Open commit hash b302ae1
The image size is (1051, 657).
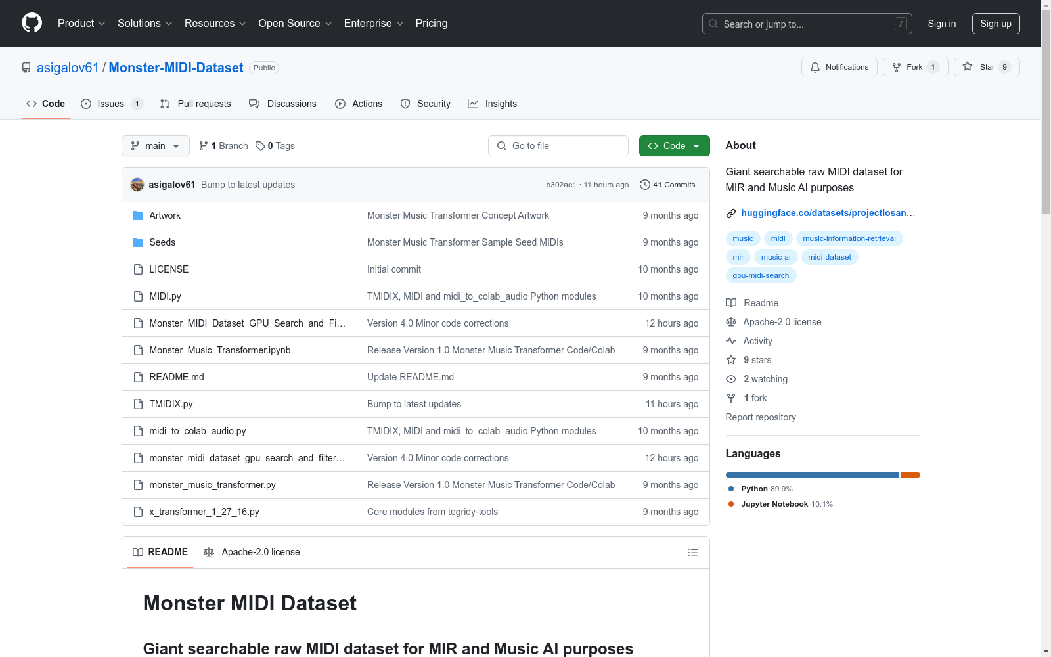(561, 185)
